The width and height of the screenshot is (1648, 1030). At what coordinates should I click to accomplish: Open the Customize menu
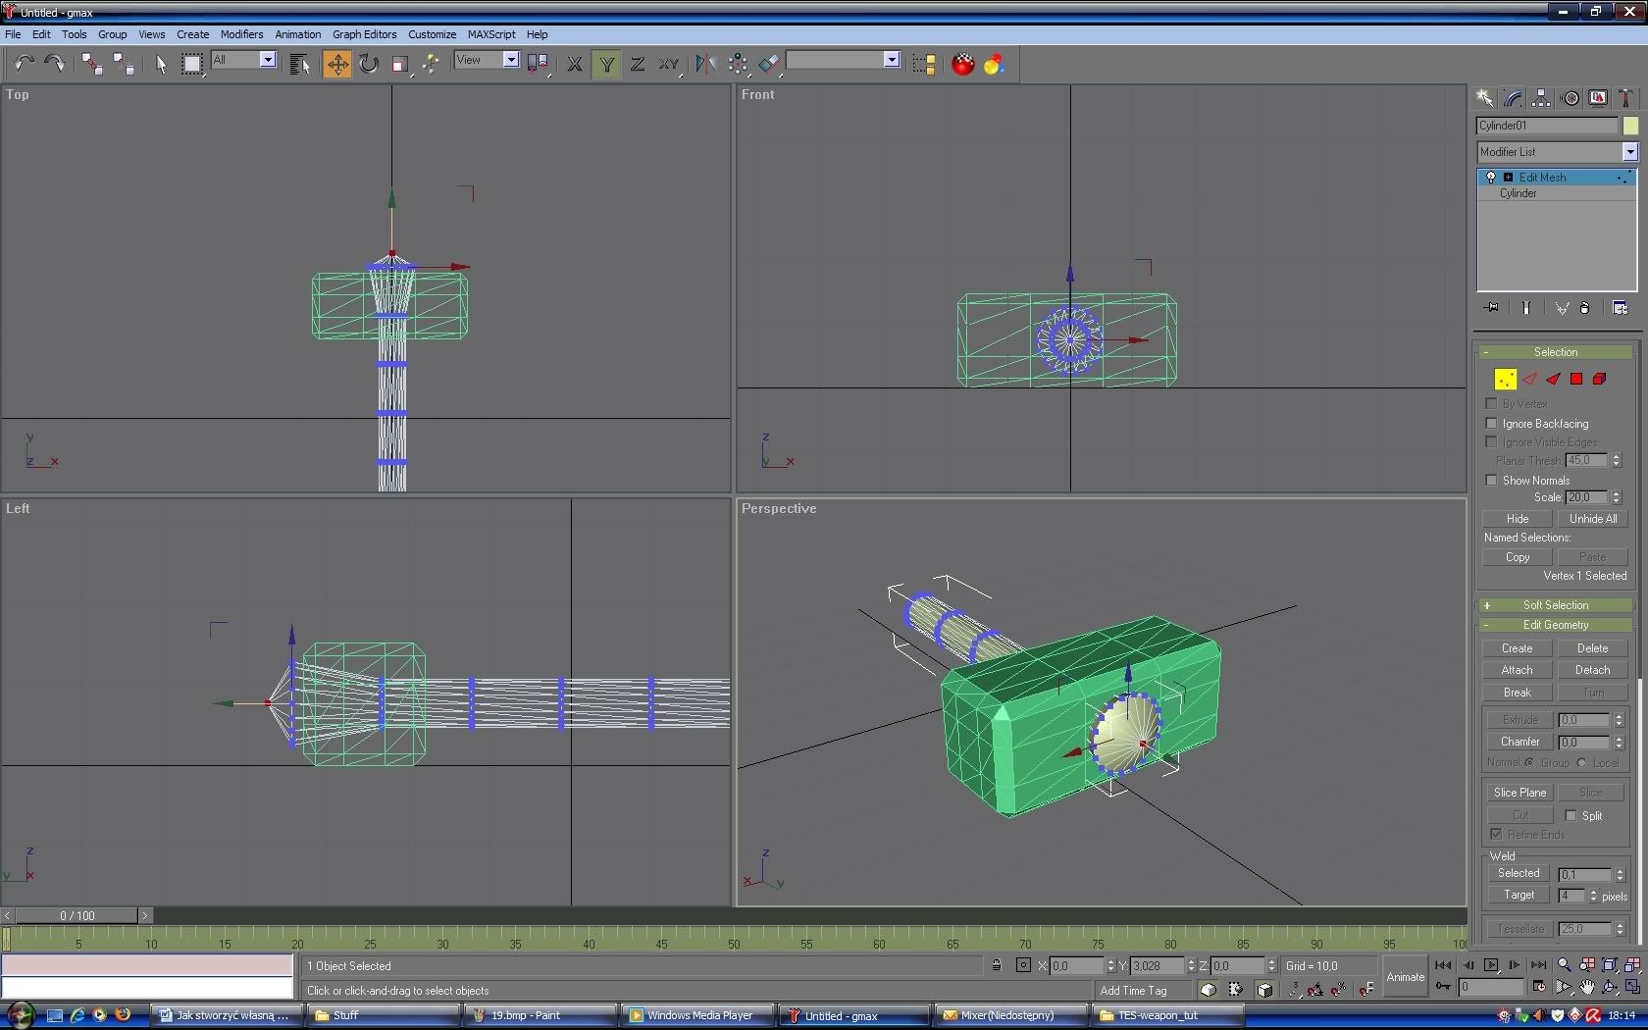432,34
